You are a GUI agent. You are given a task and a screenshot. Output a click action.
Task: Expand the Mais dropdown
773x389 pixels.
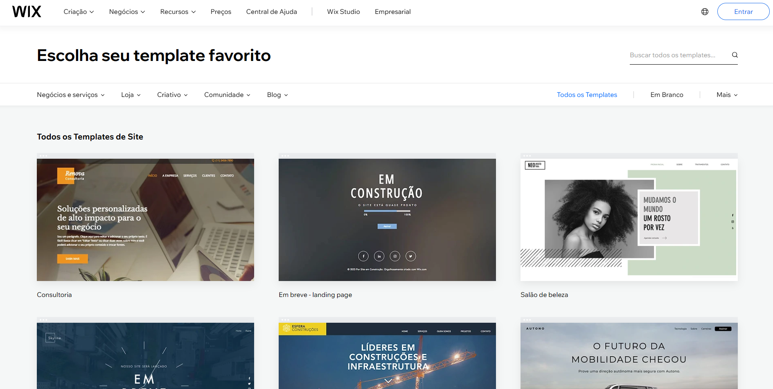coord(727,95)
